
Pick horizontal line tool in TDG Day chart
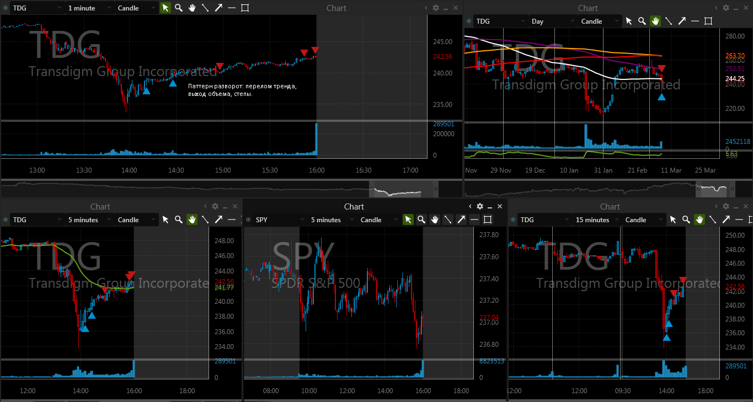[x=695, y=21]
